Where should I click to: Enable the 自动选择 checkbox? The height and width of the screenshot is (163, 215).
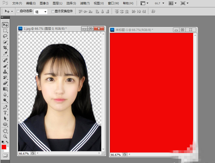[x=18, y=11]
